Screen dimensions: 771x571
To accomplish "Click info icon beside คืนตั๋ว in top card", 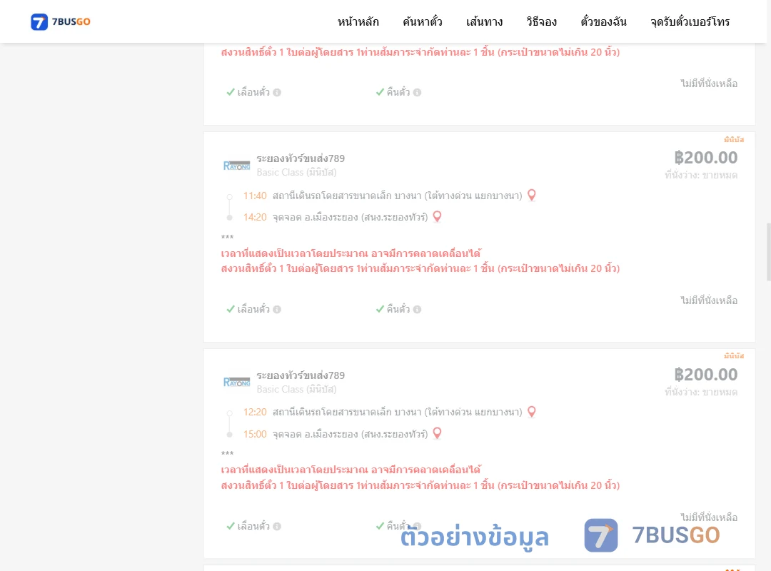I will coord(417,93).
